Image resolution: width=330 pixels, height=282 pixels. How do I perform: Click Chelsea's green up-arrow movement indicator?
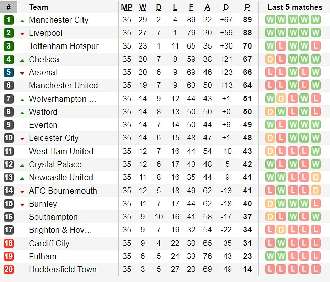22,60
